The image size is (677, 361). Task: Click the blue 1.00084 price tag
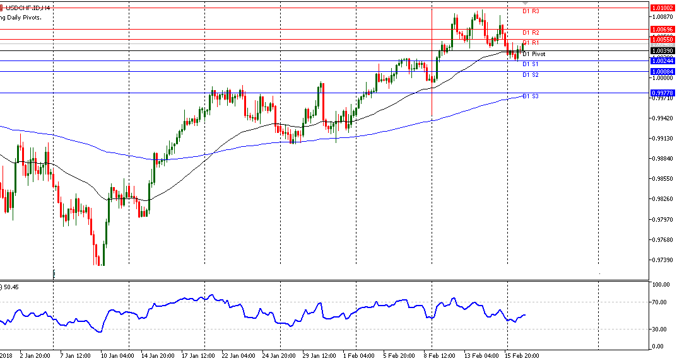tap(662, 72)
